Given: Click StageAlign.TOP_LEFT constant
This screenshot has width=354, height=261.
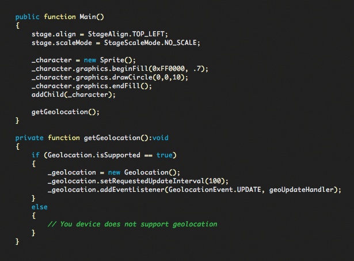Looking at the screenshot, I should click(x=126, y=34).
